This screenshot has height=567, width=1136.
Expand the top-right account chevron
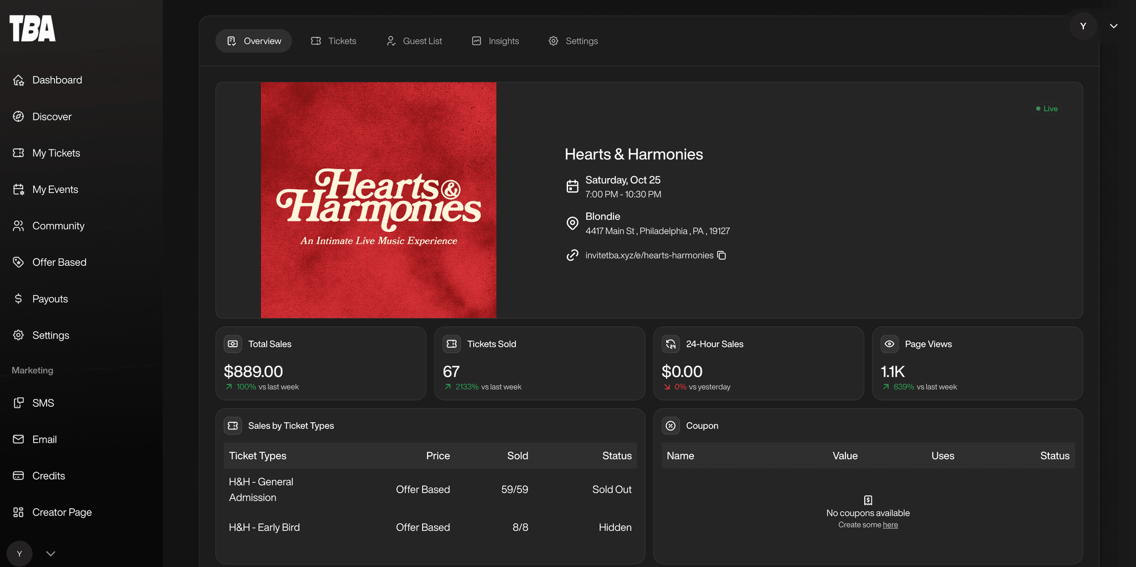[x=1113, y=26]
